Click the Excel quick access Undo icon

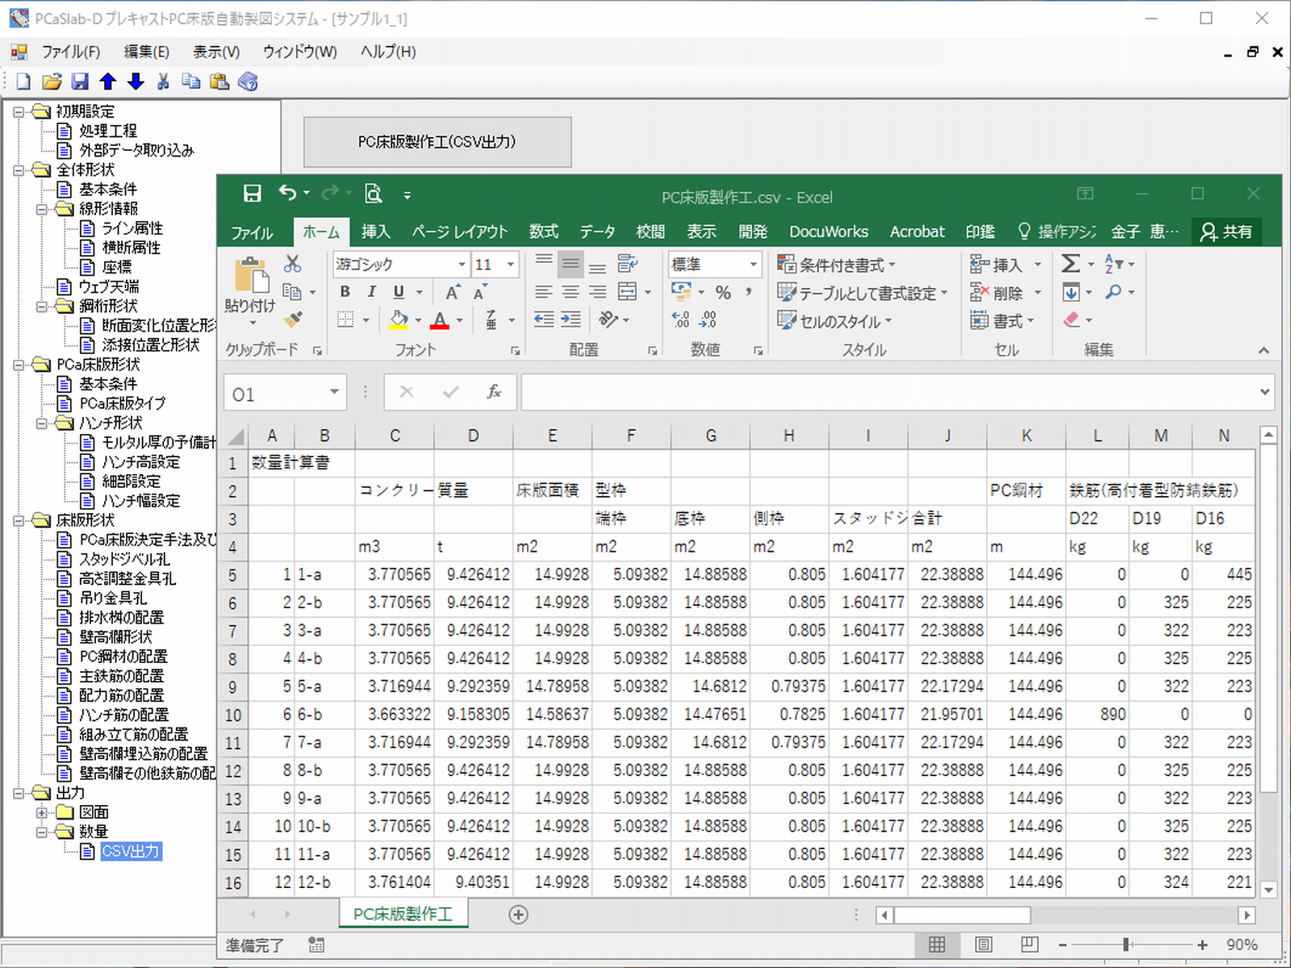tap(288, 193)
